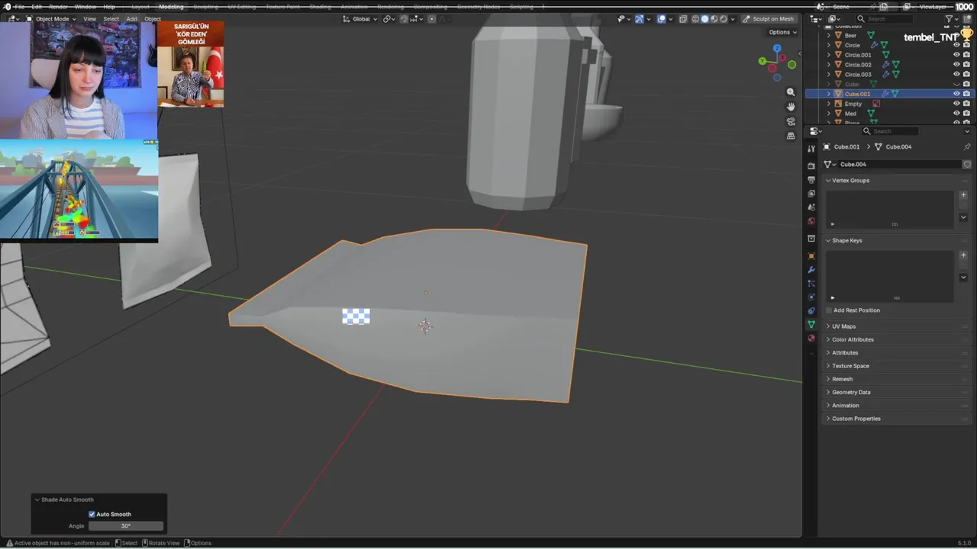
Task: Open the Particles properties tab
Action: 811,284
